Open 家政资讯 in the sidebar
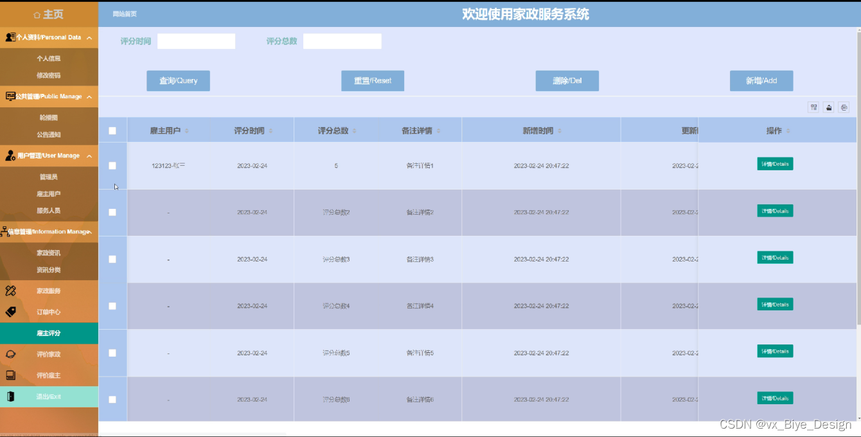This screenshot has width=861, height=437. pyautogui.click(x=49, y=253)
